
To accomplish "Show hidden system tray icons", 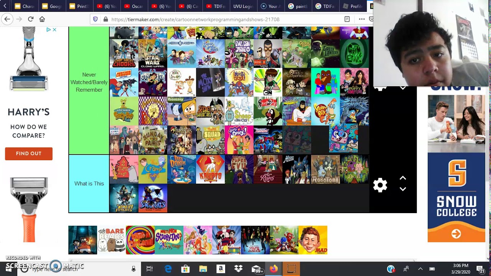I will 420,269.
